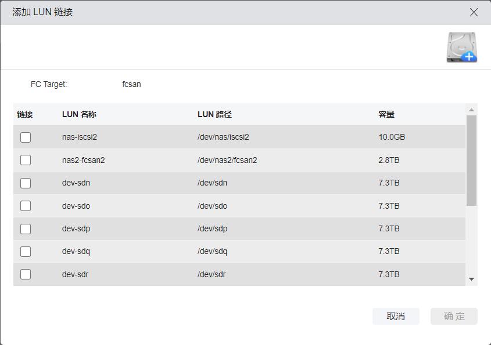Close the 添加 LUN 链接 dialog
This screenshot has width=491, height=345.
(x=474, y=12)
